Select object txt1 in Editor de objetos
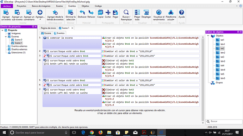 point(222,40)
